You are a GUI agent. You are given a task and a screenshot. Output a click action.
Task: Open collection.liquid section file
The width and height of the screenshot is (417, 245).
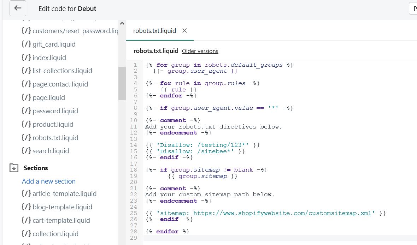pos(50,234)
